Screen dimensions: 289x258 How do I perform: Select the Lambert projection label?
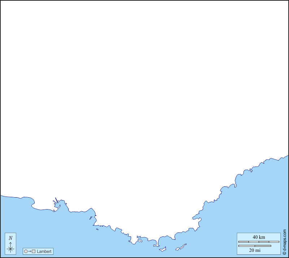pos(44,251)
